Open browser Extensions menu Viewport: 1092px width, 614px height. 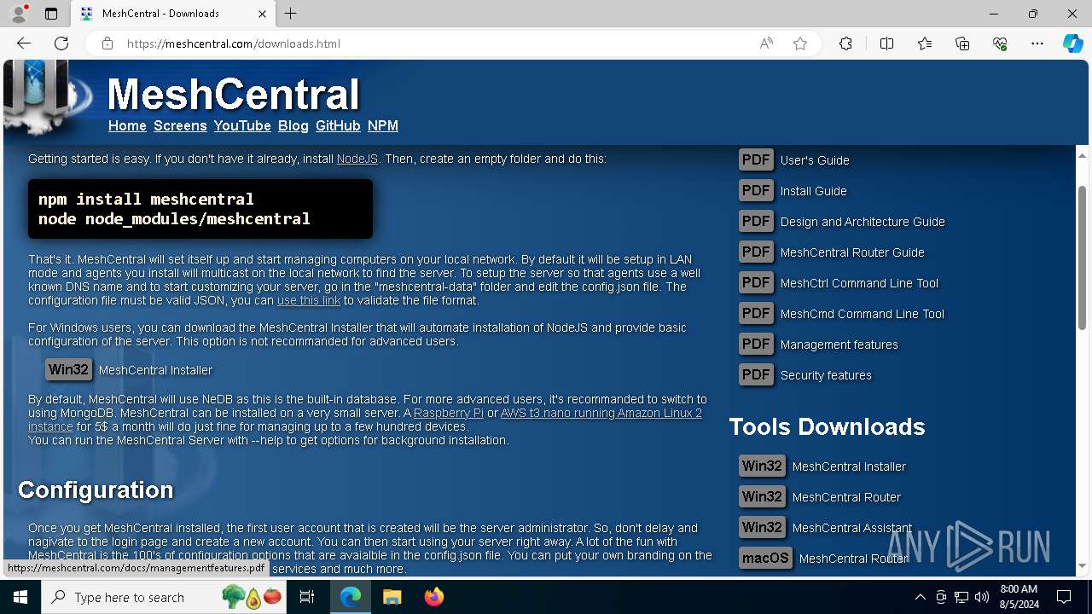point(845,43)
